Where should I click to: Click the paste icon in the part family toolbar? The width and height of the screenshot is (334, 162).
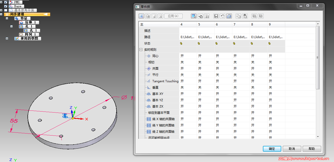[x=245, y=16]
